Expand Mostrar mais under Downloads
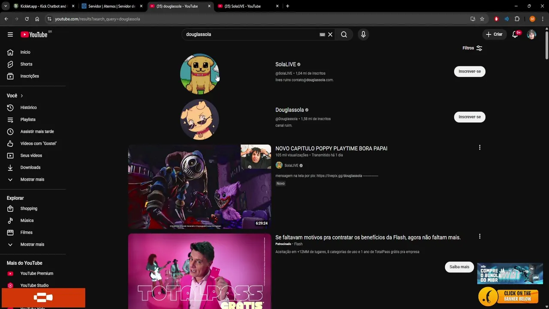549x309 pixels. (33, 179)
